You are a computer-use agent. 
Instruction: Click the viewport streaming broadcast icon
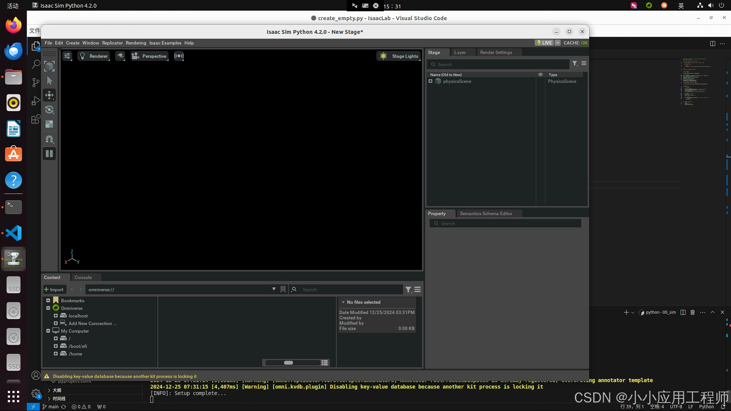[x=179, y=56]
